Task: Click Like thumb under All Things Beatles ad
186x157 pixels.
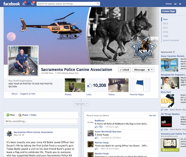Action: pos(162,129)
